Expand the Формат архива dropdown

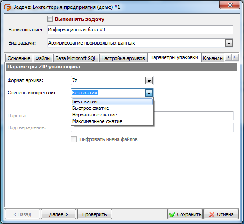click(x=149, y=81)
